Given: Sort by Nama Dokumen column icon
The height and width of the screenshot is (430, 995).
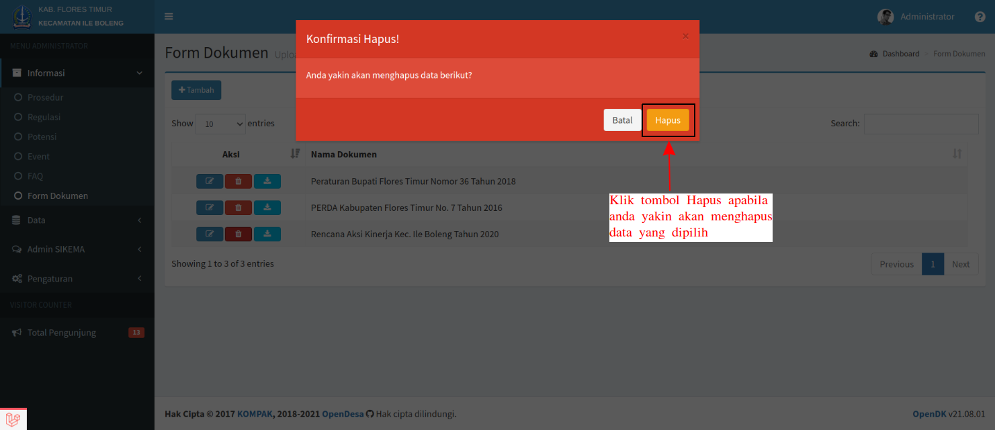Looking at the screenshot, I should click(x=957, y=154).
